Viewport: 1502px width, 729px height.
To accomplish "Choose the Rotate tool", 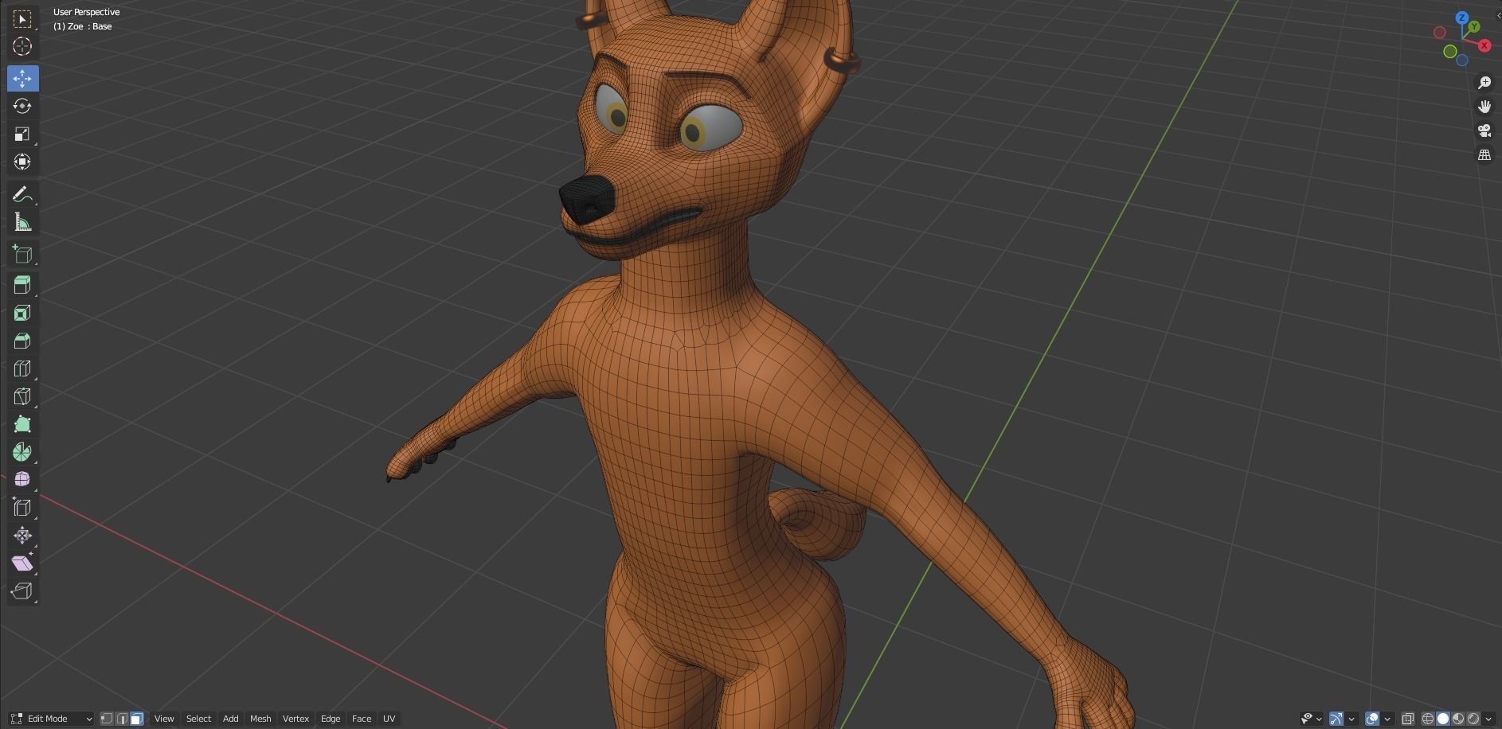I will 22,106.
